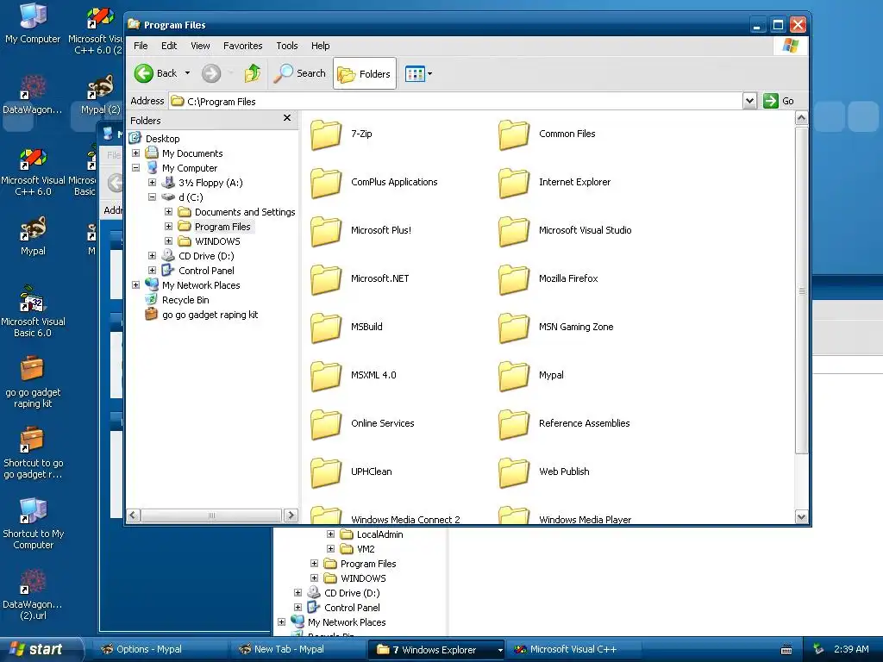Open the Search toolbar button
The image size is (883, 662).
[x=299, y=73]
